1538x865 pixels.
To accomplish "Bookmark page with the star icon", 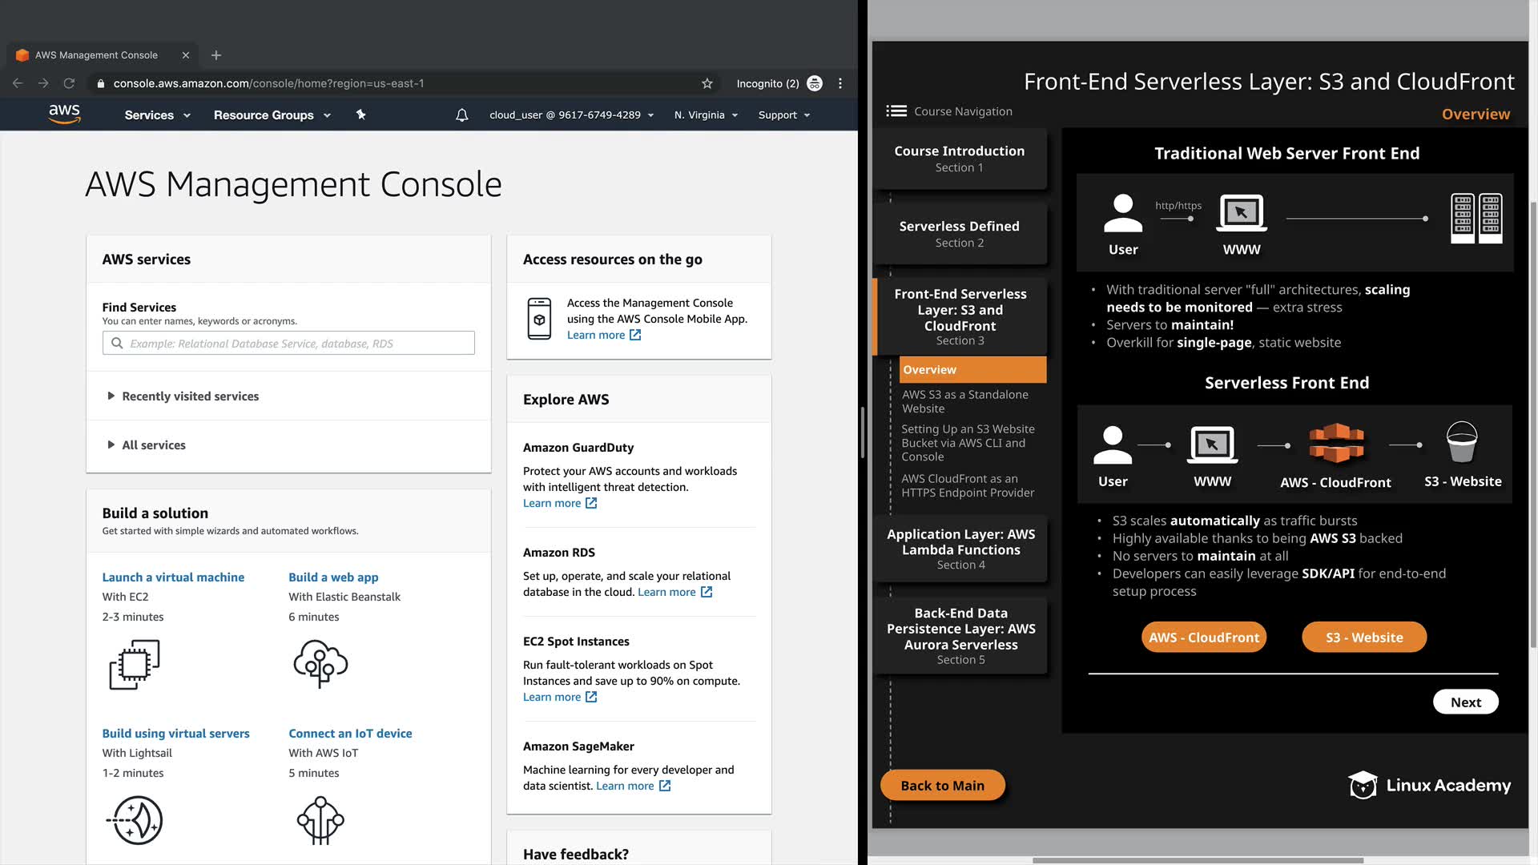I will click(707, 83).
